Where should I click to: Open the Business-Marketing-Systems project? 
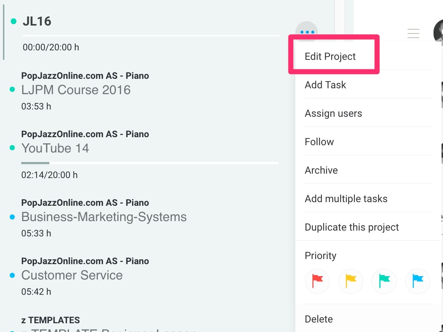point(104,217)
